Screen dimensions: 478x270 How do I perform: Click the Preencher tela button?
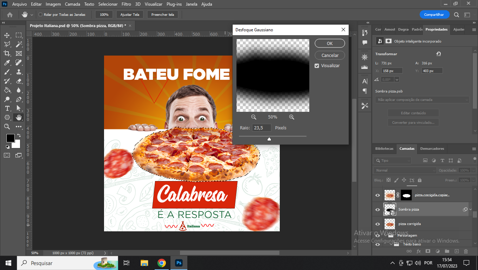[163, 15]
